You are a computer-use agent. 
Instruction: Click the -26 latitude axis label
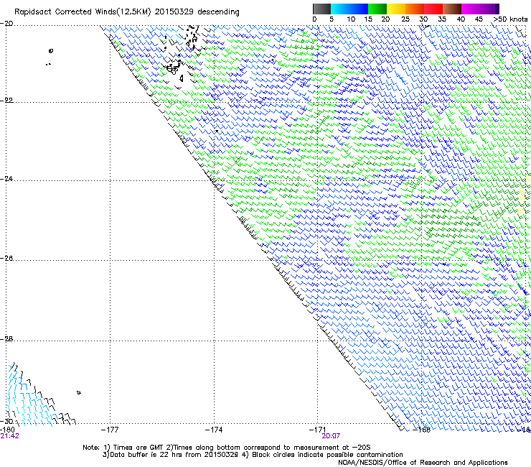tap(6, 259)
